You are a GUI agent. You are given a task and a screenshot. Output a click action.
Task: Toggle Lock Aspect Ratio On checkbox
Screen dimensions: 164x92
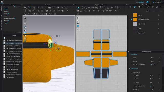coord(151,86)
